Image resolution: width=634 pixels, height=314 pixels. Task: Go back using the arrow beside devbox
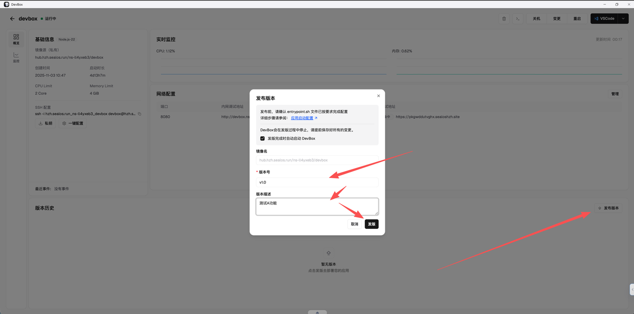point(12,19)
